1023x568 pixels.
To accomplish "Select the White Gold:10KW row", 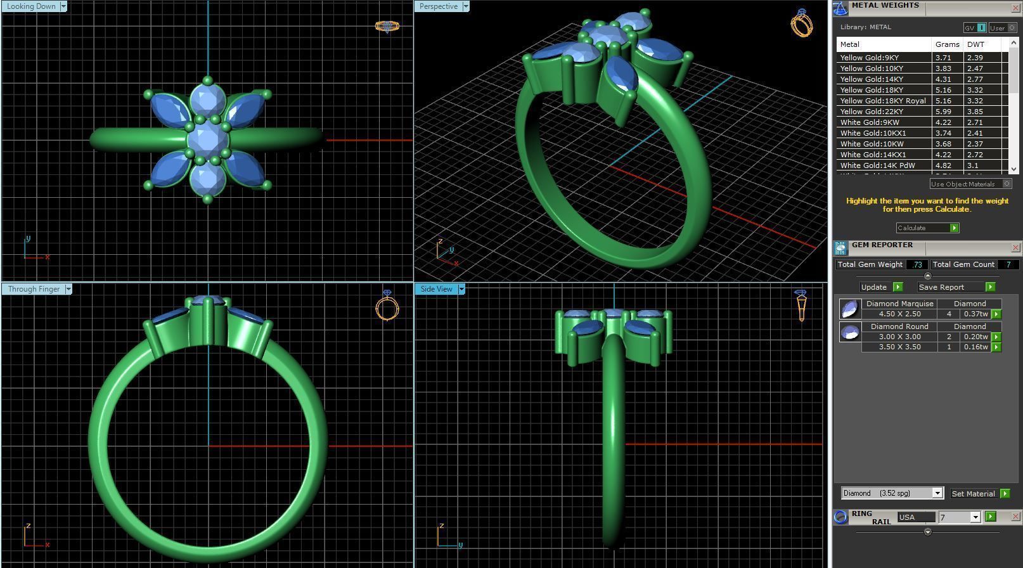I will (x=922, y=144).
